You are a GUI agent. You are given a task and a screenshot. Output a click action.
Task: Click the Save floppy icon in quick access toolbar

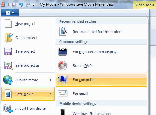pos(14,5)
